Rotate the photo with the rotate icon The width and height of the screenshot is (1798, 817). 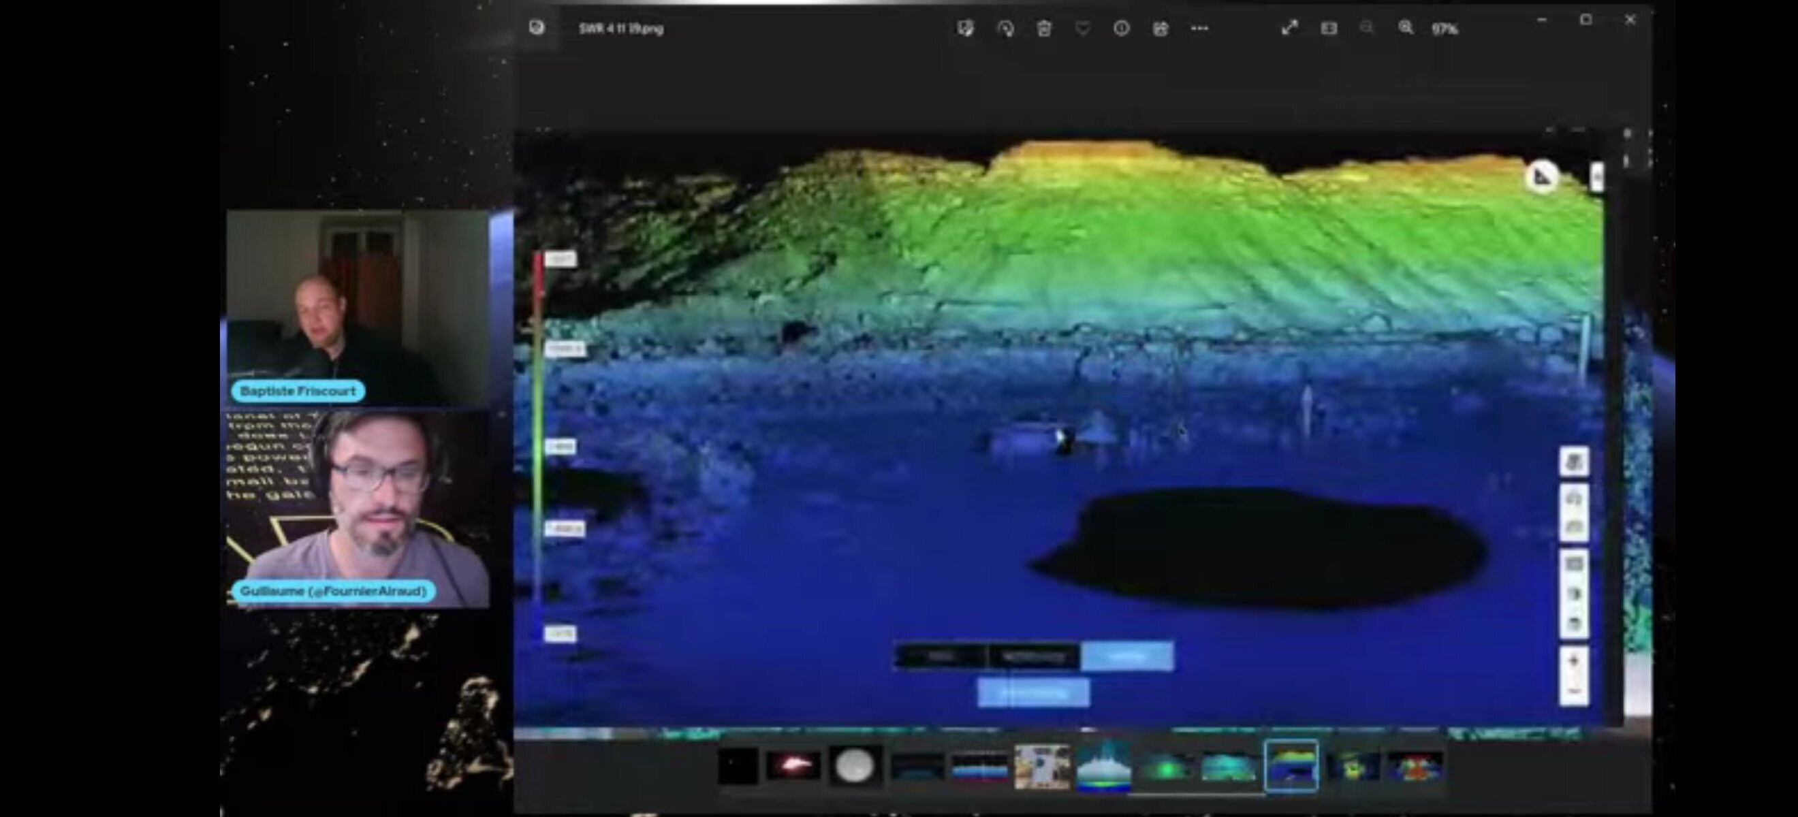[x=1005, y=28]
